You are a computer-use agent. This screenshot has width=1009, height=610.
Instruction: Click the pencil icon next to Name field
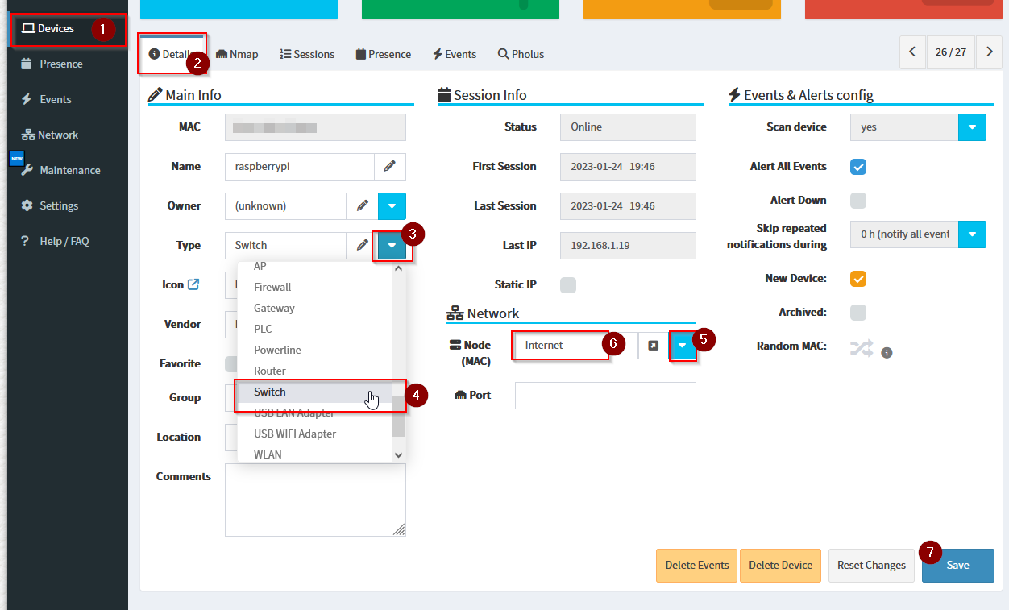click(390, 167)
